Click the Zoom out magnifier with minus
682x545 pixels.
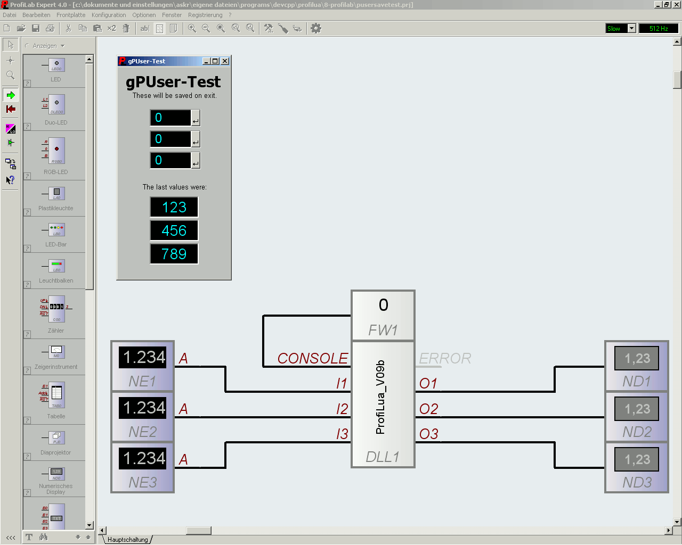206,28
